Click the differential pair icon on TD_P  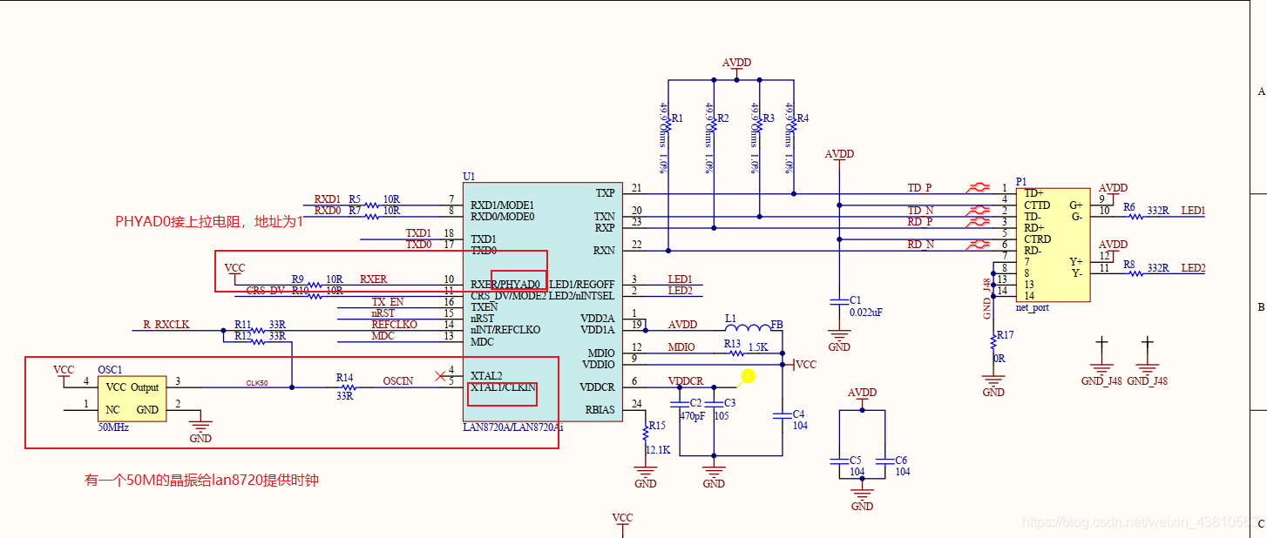click(978, 187)
